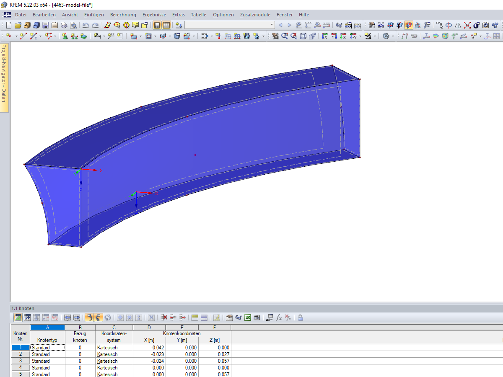Open the Bearbeiten menu
503x377 pixels.
[44, 15]
